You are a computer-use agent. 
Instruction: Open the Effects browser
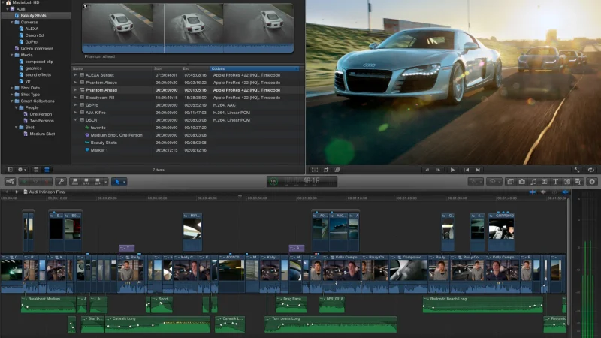pyautogui.click(x=510, y=182)
